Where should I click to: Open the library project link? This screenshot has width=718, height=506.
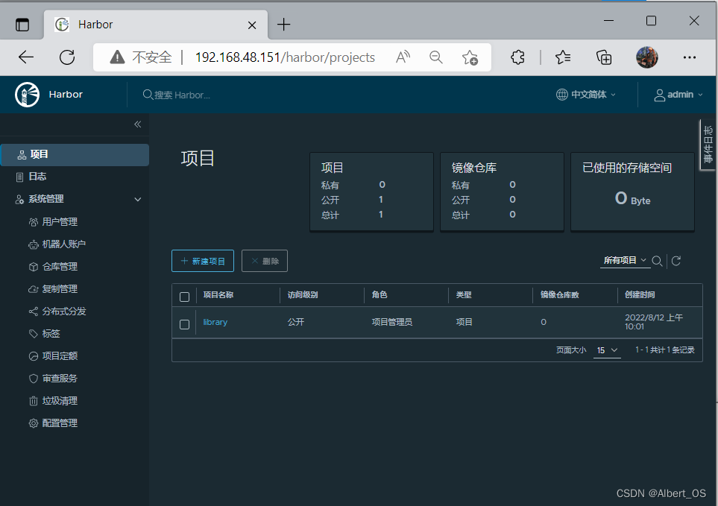click(x=215, y=322)
